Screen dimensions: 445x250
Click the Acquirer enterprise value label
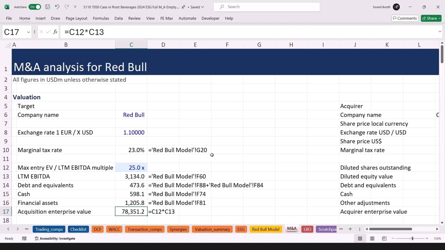point(373,211)
